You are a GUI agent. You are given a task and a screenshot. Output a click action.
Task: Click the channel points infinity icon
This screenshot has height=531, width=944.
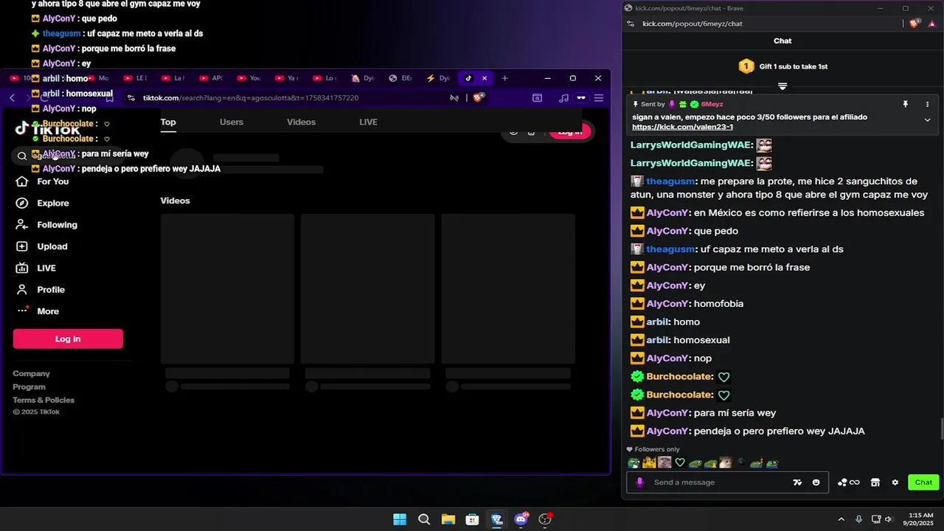click(849, 482)
